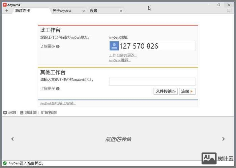This screenshot has height=168, width=236.
Task: Click the 连接 button
Action: point(187,91)
